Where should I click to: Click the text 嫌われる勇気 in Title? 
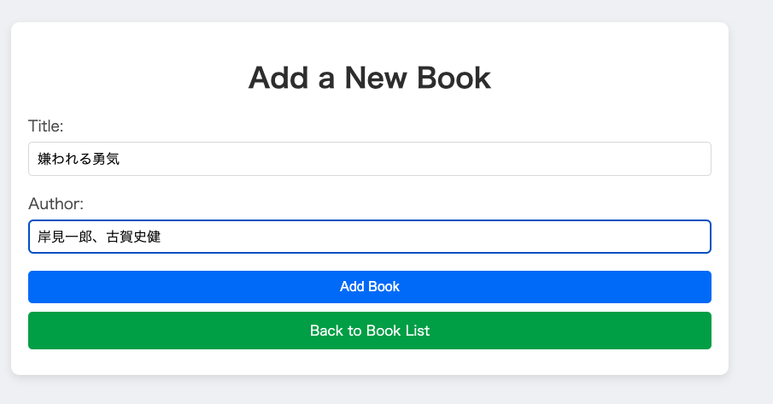78,159
